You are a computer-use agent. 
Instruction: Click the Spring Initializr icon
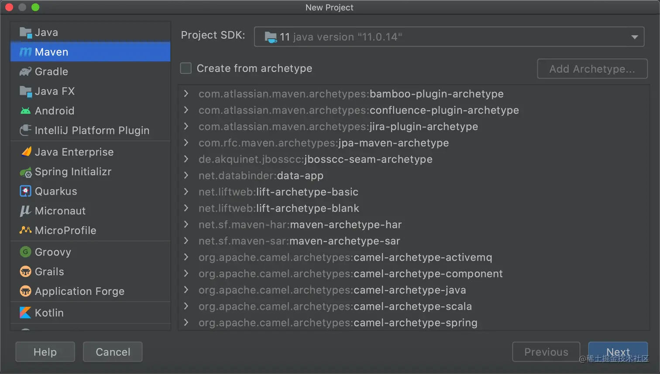click(x=26, y=172)
